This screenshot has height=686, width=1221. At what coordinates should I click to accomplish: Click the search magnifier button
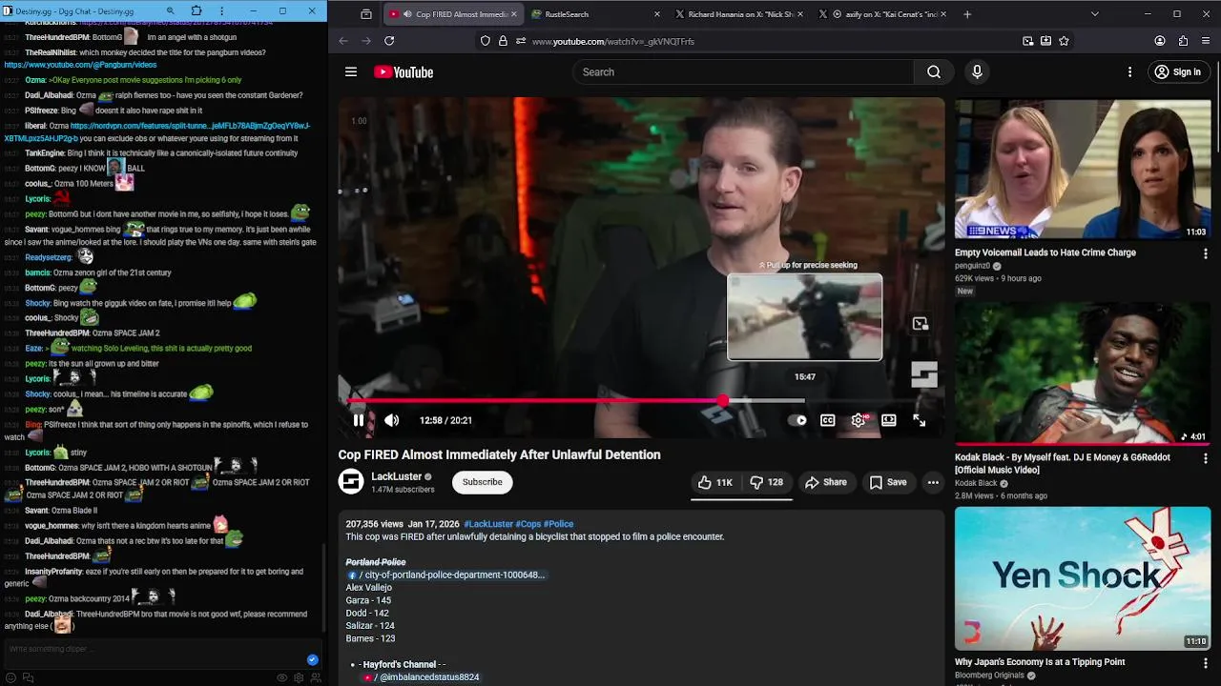pos(934,72)
